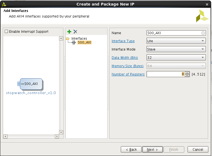Viewport: 212px width, 156px height.
Task: Close the Create and Package New IP dialog
Action: [x=207, y=4]
